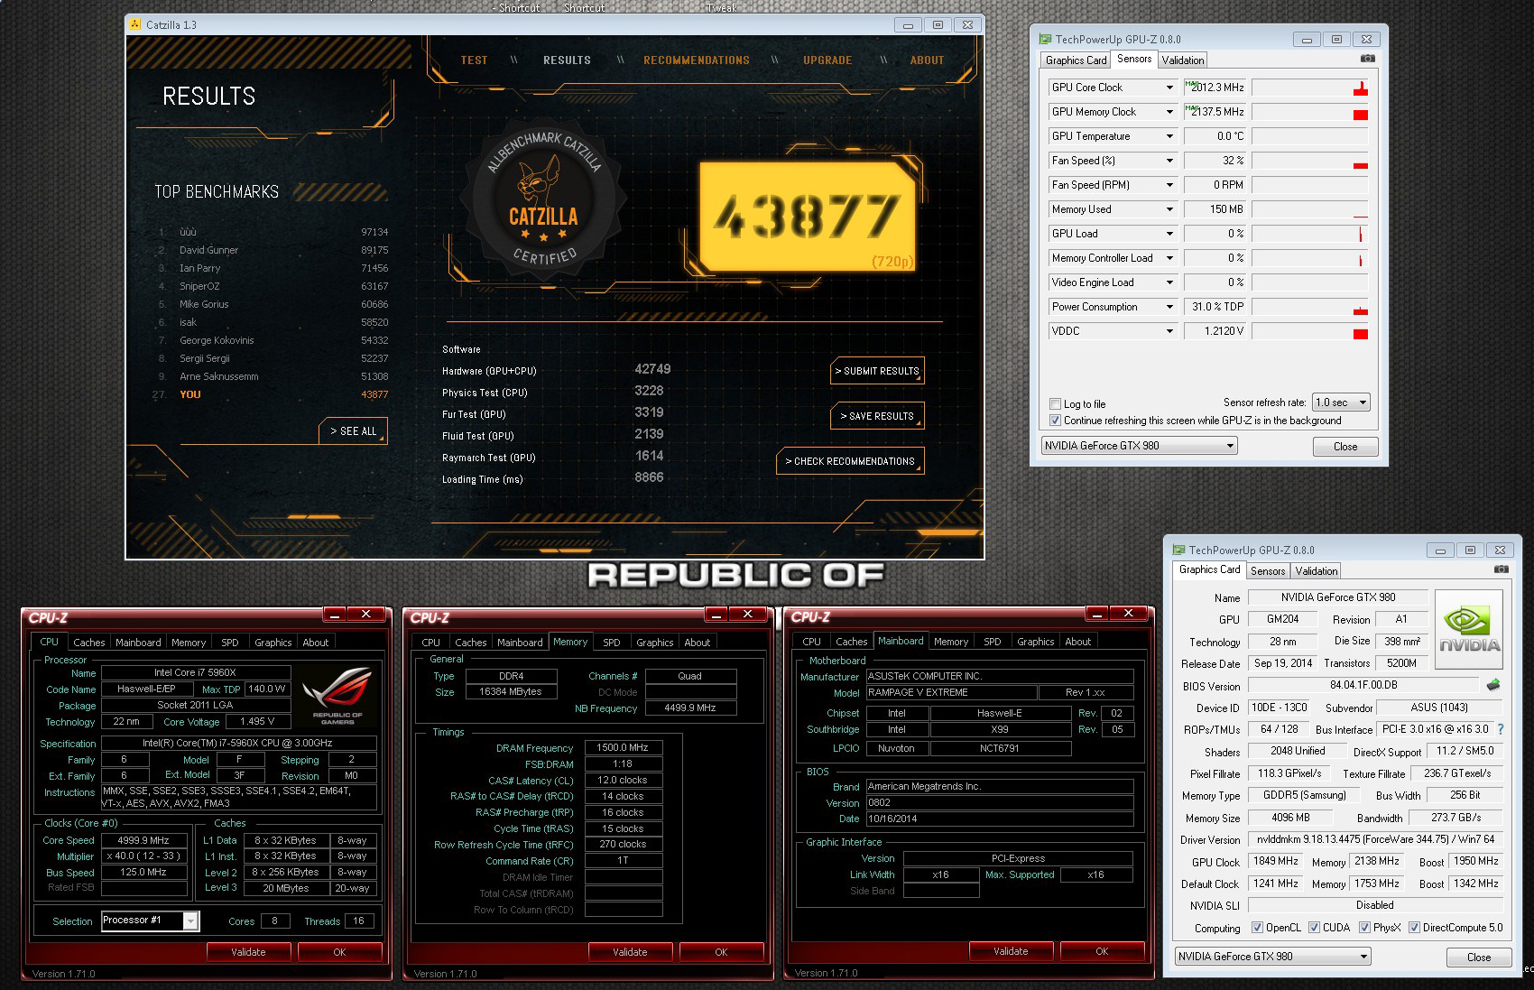
Task: Select David Gunner in top benchmarks list
Action: coord(273,250)
